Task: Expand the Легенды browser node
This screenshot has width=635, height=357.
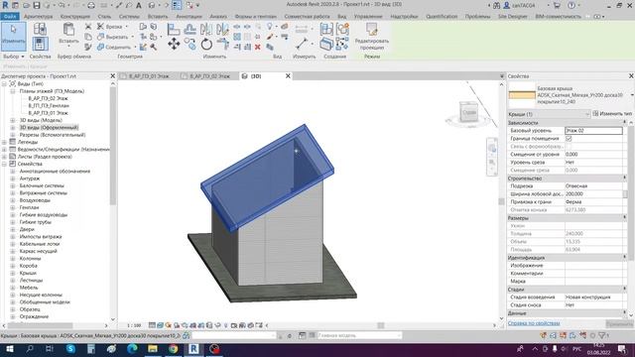Action: tap(5, 142)
